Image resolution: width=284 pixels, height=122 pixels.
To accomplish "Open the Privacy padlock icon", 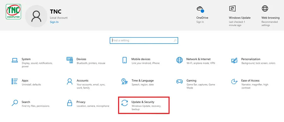I will click(70, 103).
